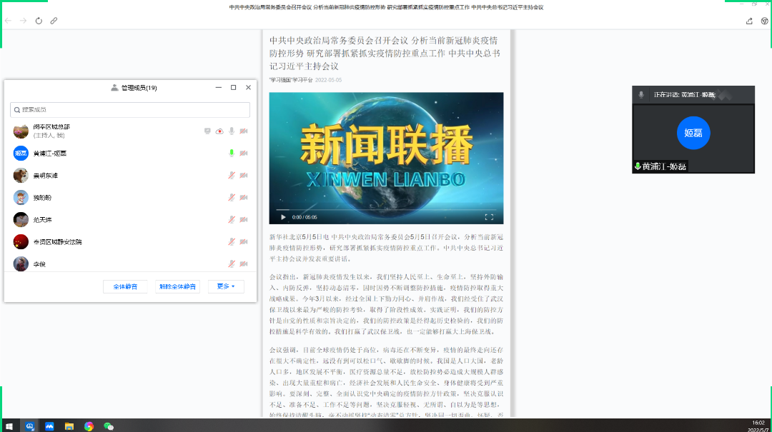
Task: Click the copy link icon in toolbar
Action: (x=54, y=21)
